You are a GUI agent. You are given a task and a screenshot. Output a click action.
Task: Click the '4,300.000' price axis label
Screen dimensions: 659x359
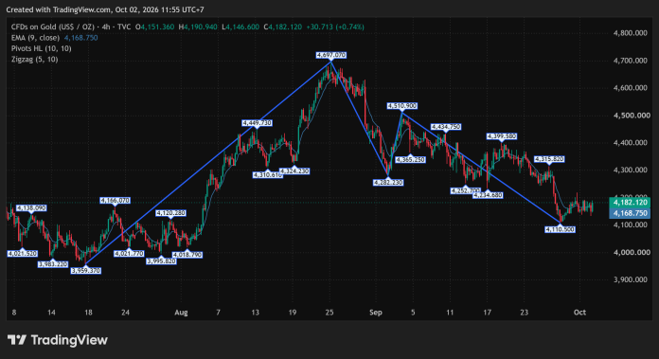630,171
